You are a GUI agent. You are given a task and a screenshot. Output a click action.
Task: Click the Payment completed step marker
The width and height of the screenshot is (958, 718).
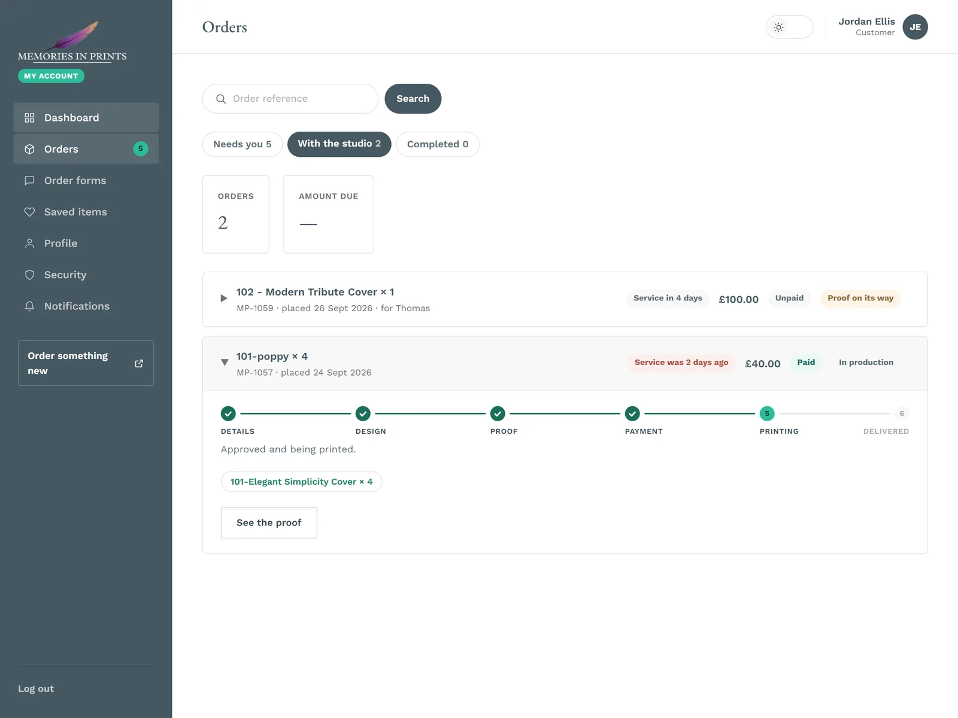632,413
